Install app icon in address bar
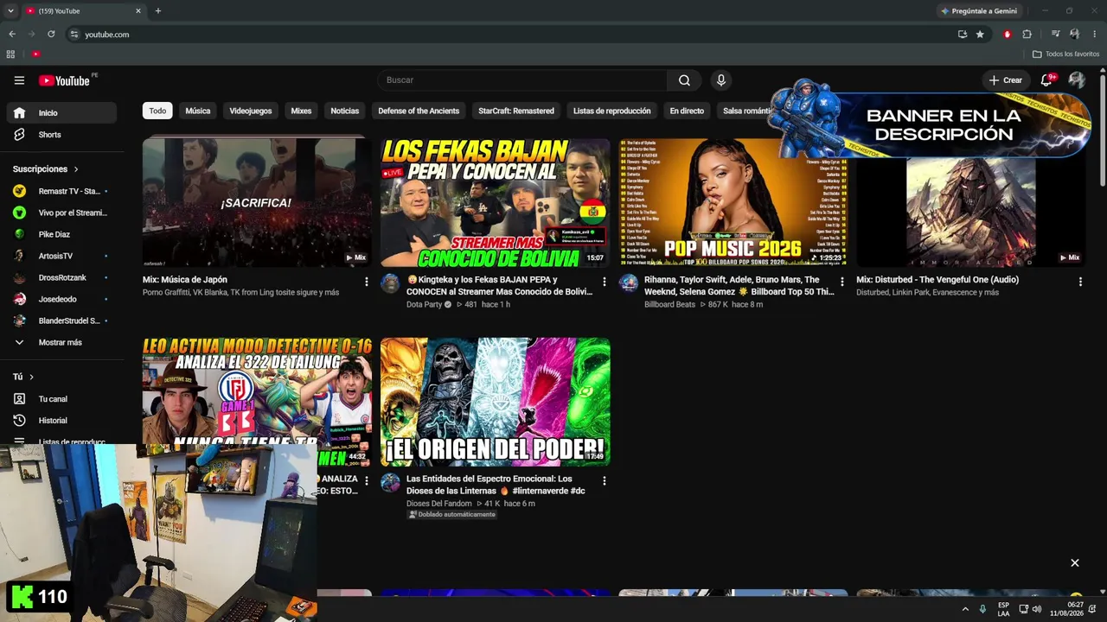1107x622 pixels. (963, 35)
